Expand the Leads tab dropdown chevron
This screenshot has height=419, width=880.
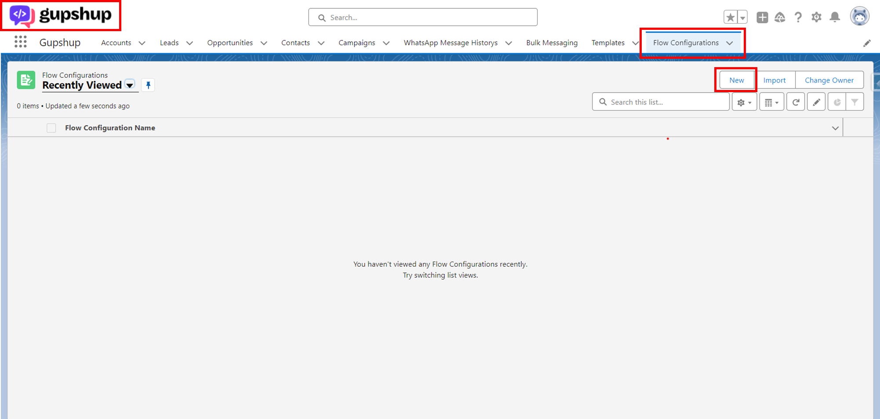click(189, 43)
